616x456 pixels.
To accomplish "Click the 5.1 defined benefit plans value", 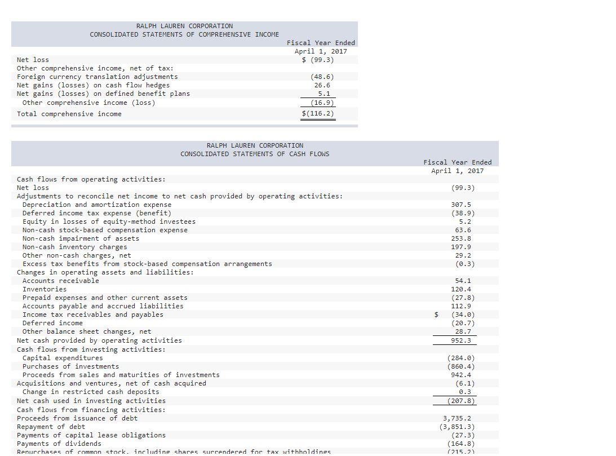I will [324, 94].
